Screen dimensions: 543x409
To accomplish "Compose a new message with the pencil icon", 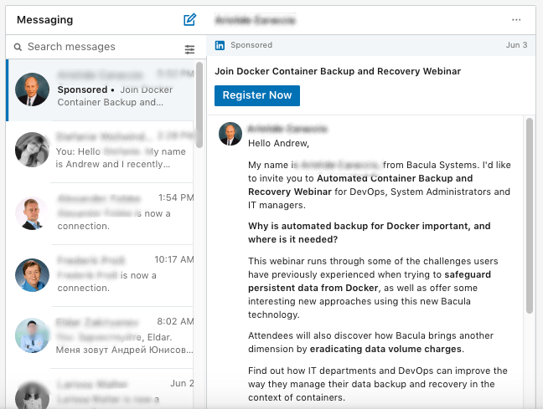I will (x=189, y=20).
